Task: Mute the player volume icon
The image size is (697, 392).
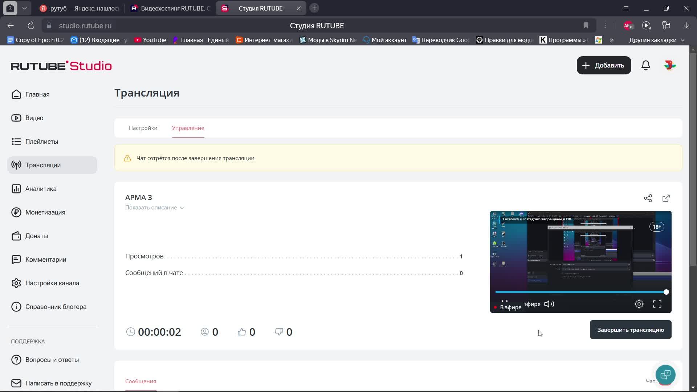Action: 549,304
